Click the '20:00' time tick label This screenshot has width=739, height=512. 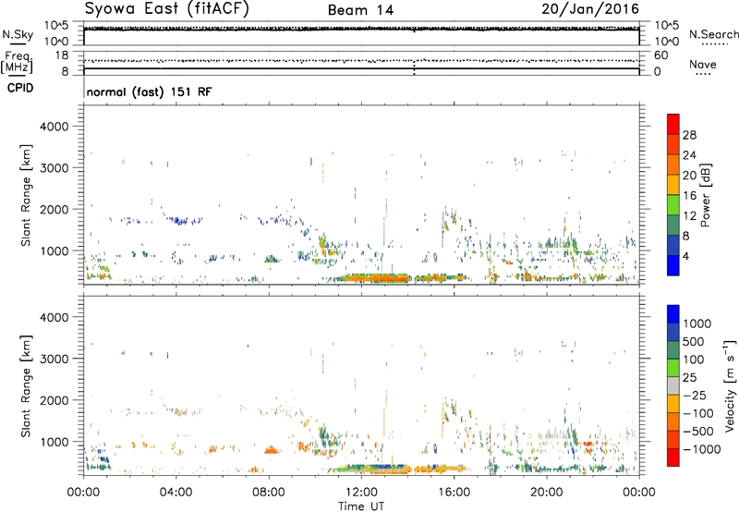pyautogui.click(x=546, y=493)
